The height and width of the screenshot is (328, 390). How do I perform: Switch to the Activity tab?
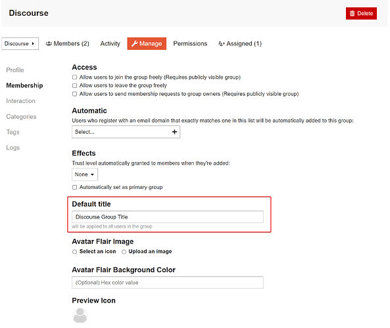tap(110, 44)
